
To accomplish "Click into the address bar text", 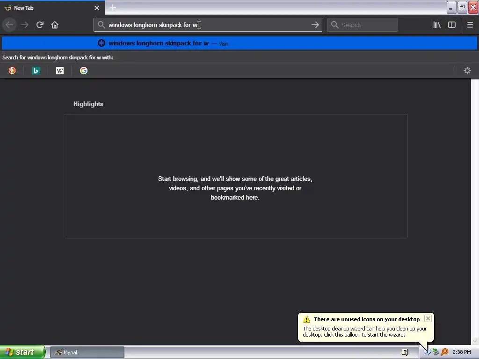I will 208,25.
